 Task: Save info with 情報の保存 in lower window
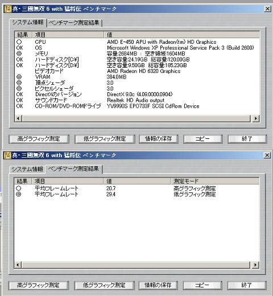click(x=158, y=285)
